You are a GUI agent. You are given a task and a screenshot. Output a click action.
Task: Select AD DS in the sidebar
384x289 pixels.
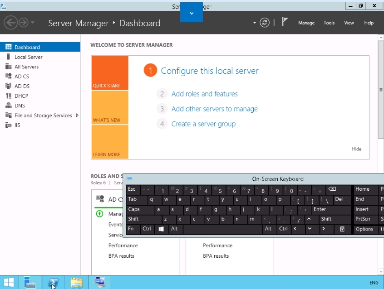click(22, 86)
